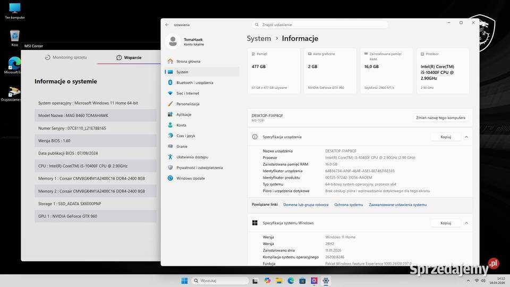The height and width of the screenshot is (287, 510).
Task: Open the Bluetooth i urządzenia settings
Action: pos(194,82)
